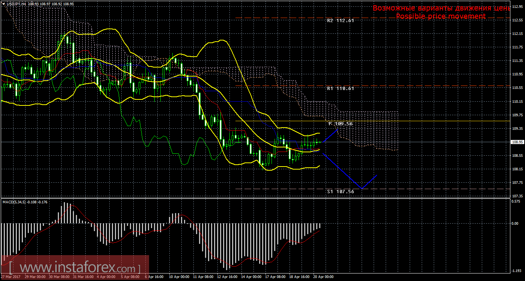Select the R2 112.61 resistance label
525x281 pixels.
tap(340, 21)
